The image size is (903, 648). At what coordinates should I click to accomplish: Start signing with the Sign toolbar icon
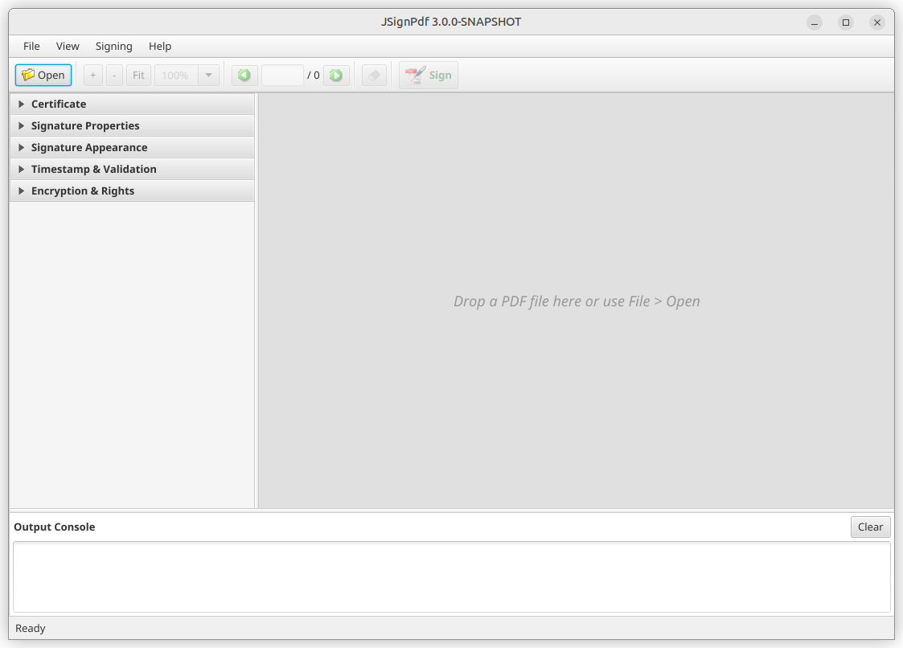428,74
